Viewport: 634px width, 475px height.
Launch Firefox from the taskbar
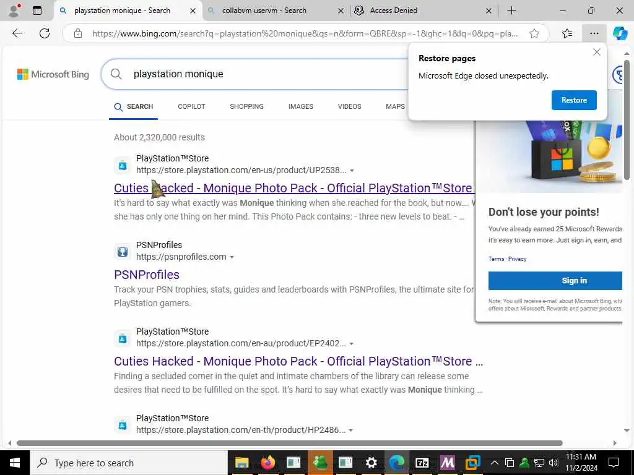tap(267, 463)
